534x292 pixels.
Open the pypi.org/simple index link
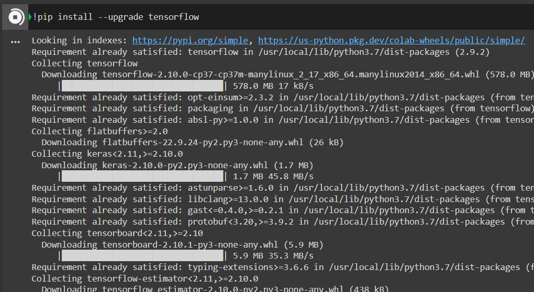coord(192,40)
